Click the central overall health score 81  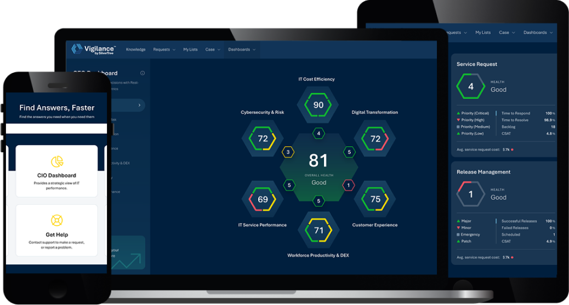point(318,160)
